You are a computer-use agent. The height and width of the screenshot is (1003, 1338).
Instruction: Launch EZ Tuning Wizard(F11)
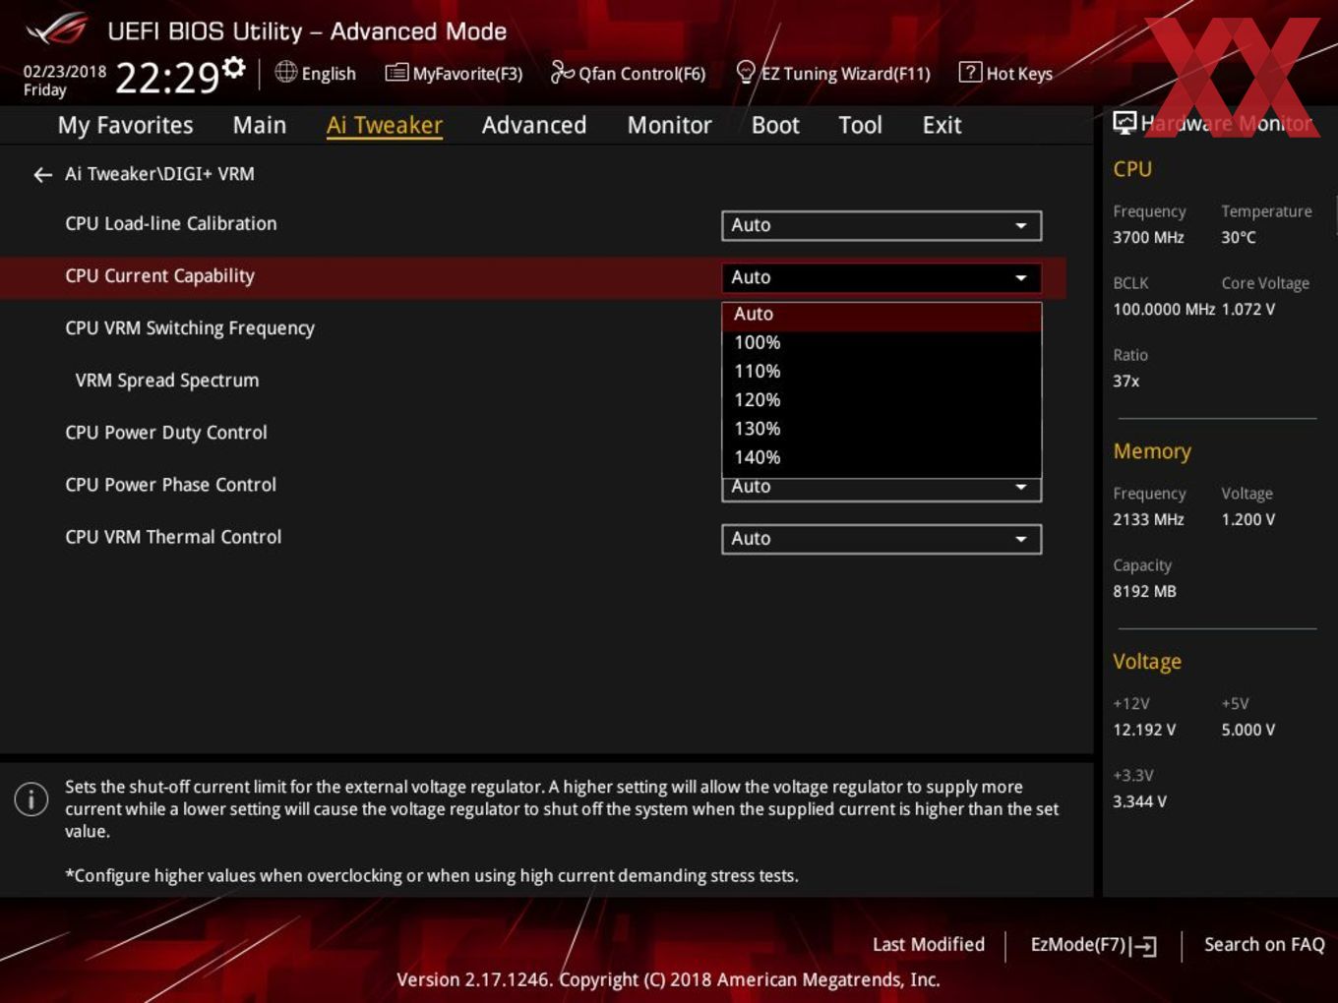(833, 73)
